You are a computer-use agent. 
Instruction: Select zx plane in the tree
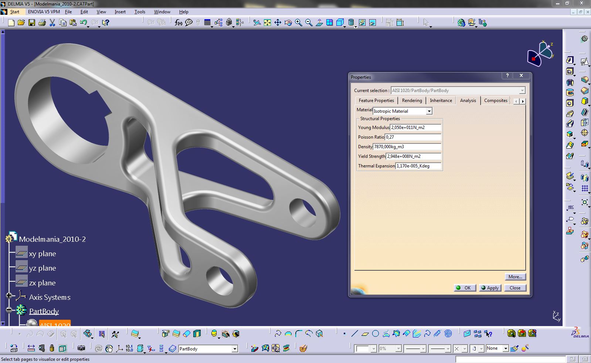pyautogui.click(x=42, y=283)
